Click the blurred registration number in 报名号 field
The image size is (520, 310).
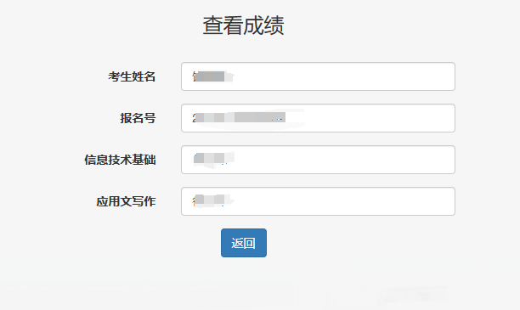(240, 117)
